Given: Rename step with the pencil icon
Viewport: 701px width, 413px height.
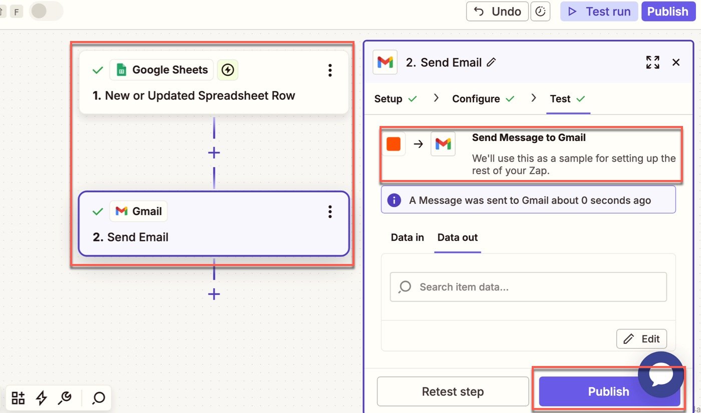Looking at the screenshot, I should [492, 62].
